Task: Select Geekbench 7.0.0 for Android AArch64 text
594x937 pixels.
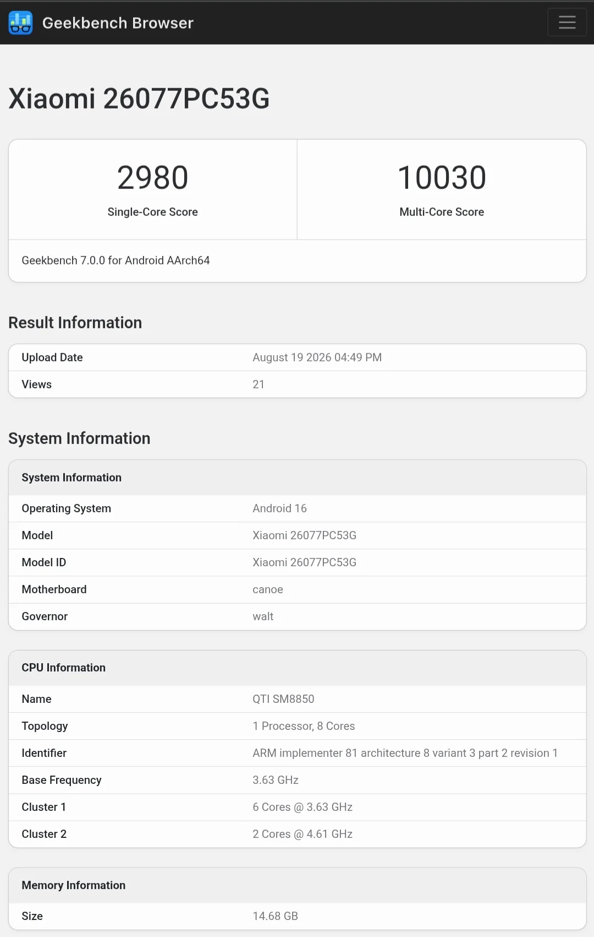Action: (x=116, y=261)
